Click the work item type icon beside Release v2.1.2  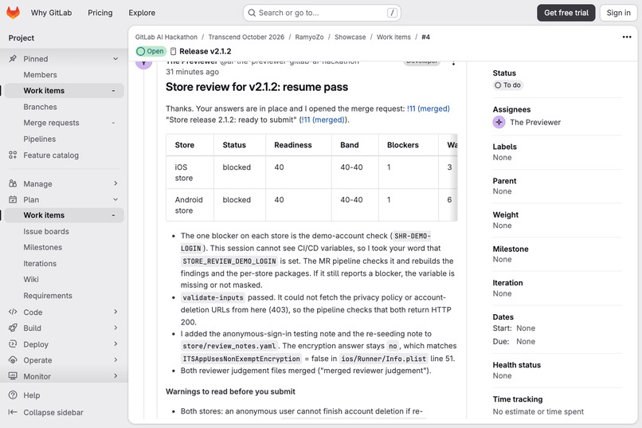tap(173, 51)
